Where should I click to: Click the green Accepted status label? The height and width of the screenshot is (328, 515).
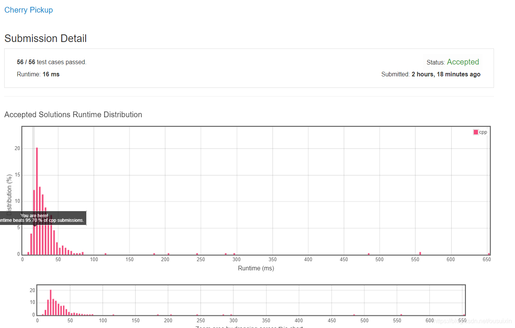(463, 62)
